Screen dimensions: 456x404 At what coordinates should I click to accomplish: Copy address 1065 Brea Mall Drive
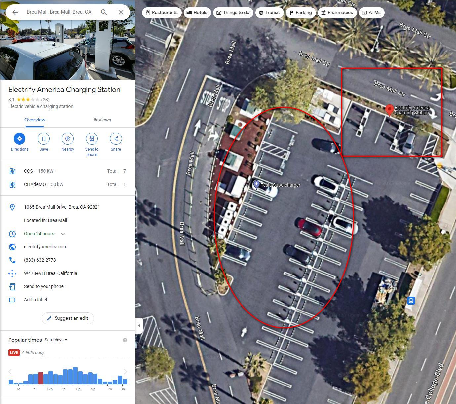[x=62, y=207]
